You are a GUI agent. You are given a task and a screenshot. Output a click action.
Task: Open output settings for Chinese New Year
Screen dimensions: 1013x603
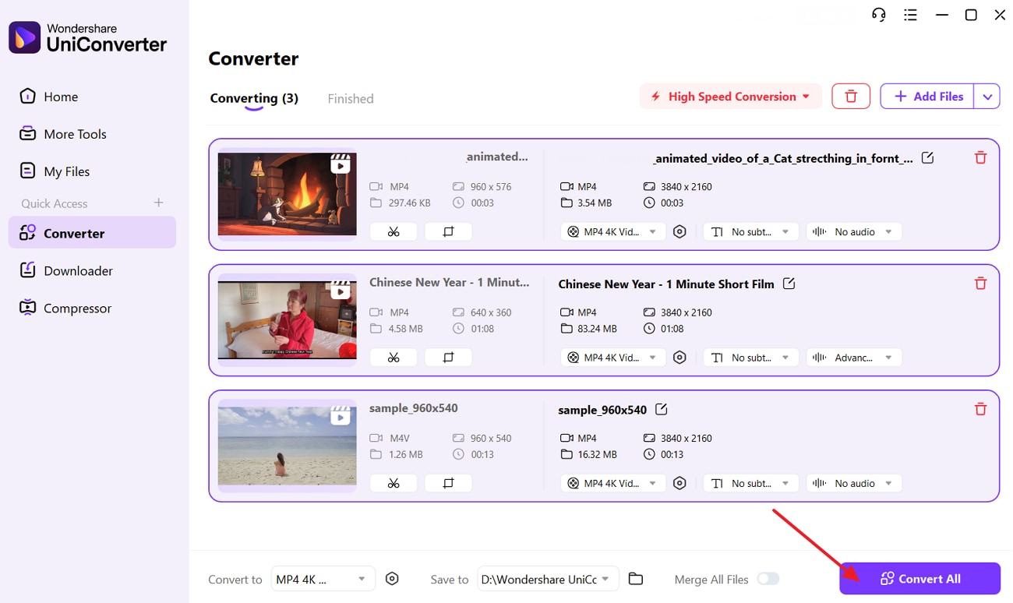point(679,358)
